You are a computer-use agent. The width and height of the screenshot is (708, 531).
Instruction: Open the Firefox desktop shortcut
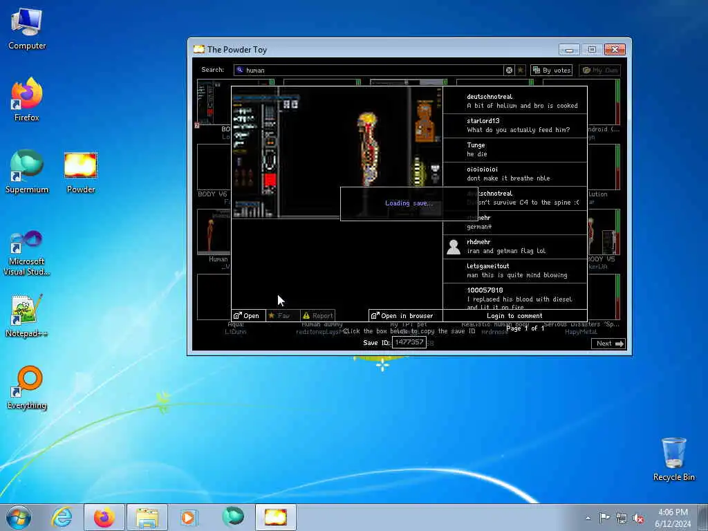click(x=27, y=100)
